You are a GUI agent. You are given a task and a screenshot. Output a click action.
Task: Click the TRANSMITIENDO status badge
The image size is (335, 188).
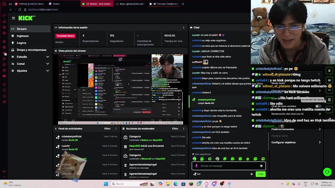[x=65, y=36]
